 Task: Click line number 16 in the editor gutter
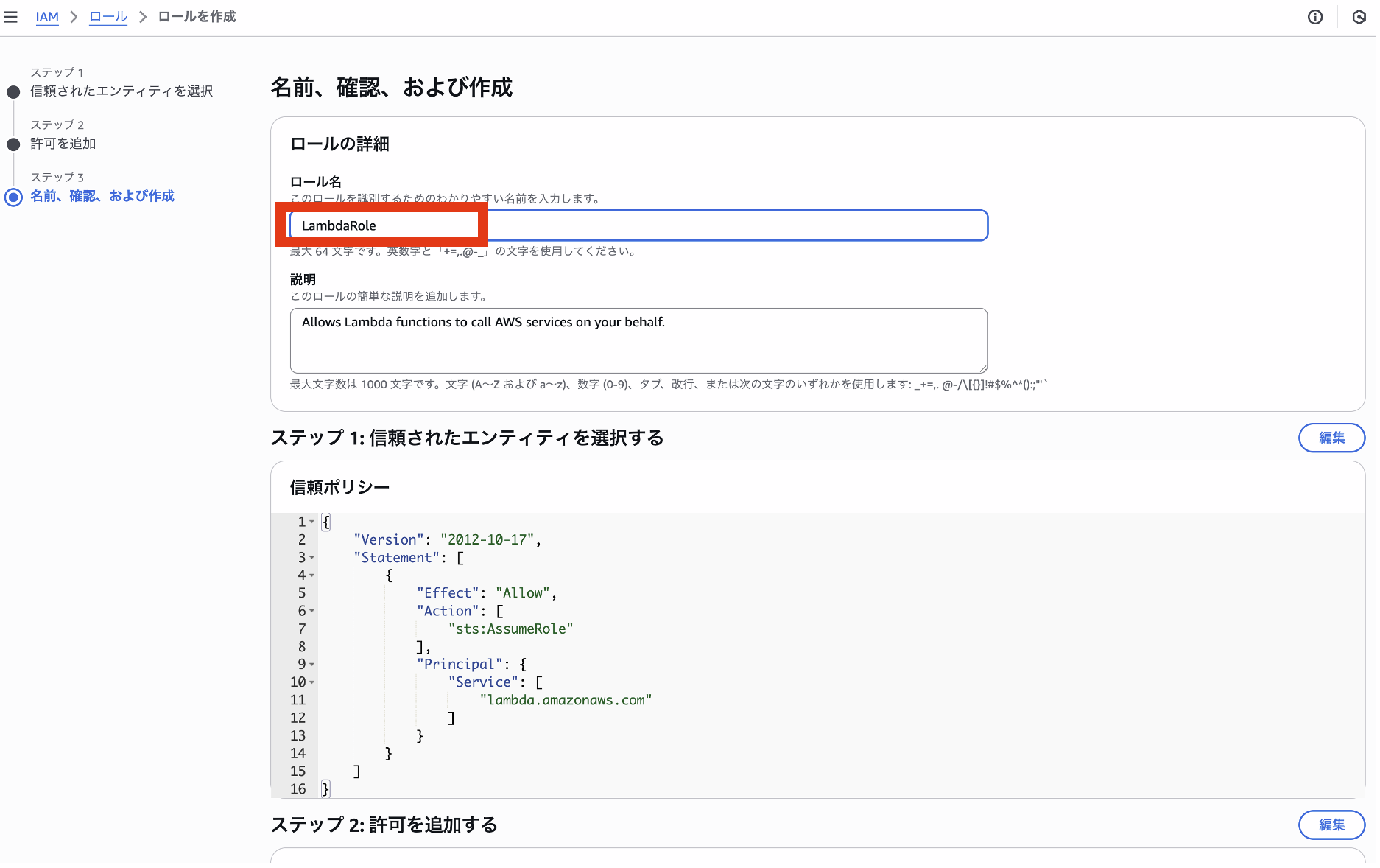pos(298,789)
